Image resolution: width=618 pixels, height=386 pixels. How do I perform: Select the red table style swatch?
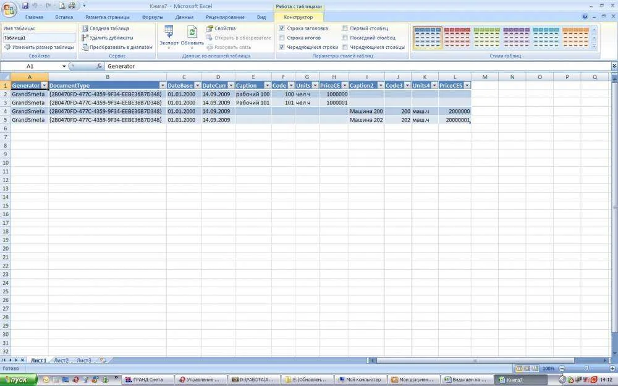point(457,38)
